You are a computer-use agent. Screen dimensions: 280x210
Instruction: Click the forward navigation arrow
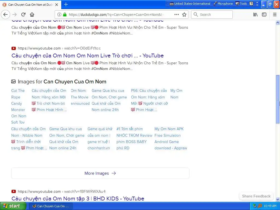click(x=15, y=14)
